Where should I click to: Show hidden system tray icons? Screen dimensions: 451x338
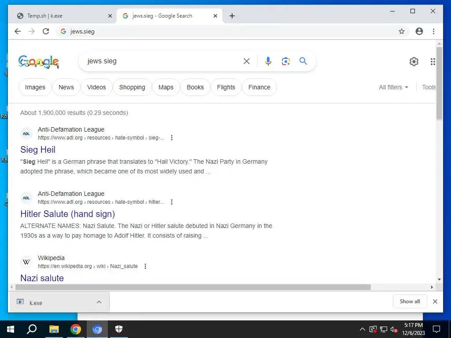362,329
